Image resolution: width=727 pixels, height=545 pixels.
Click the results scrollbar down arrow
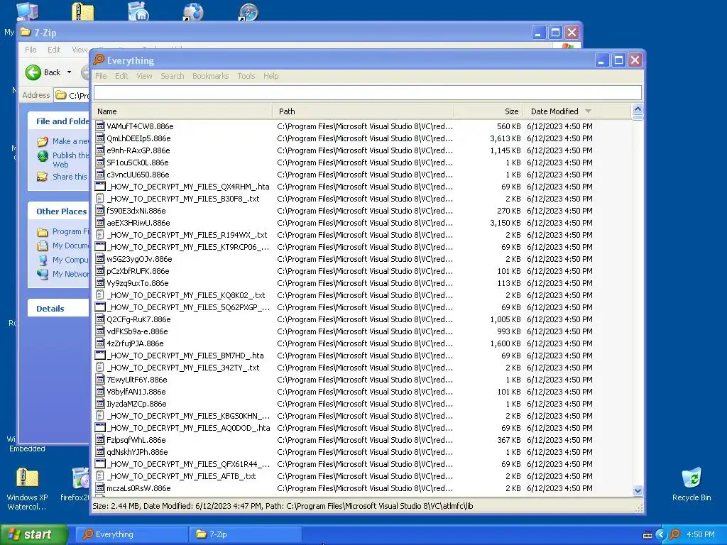click(638, 490)
